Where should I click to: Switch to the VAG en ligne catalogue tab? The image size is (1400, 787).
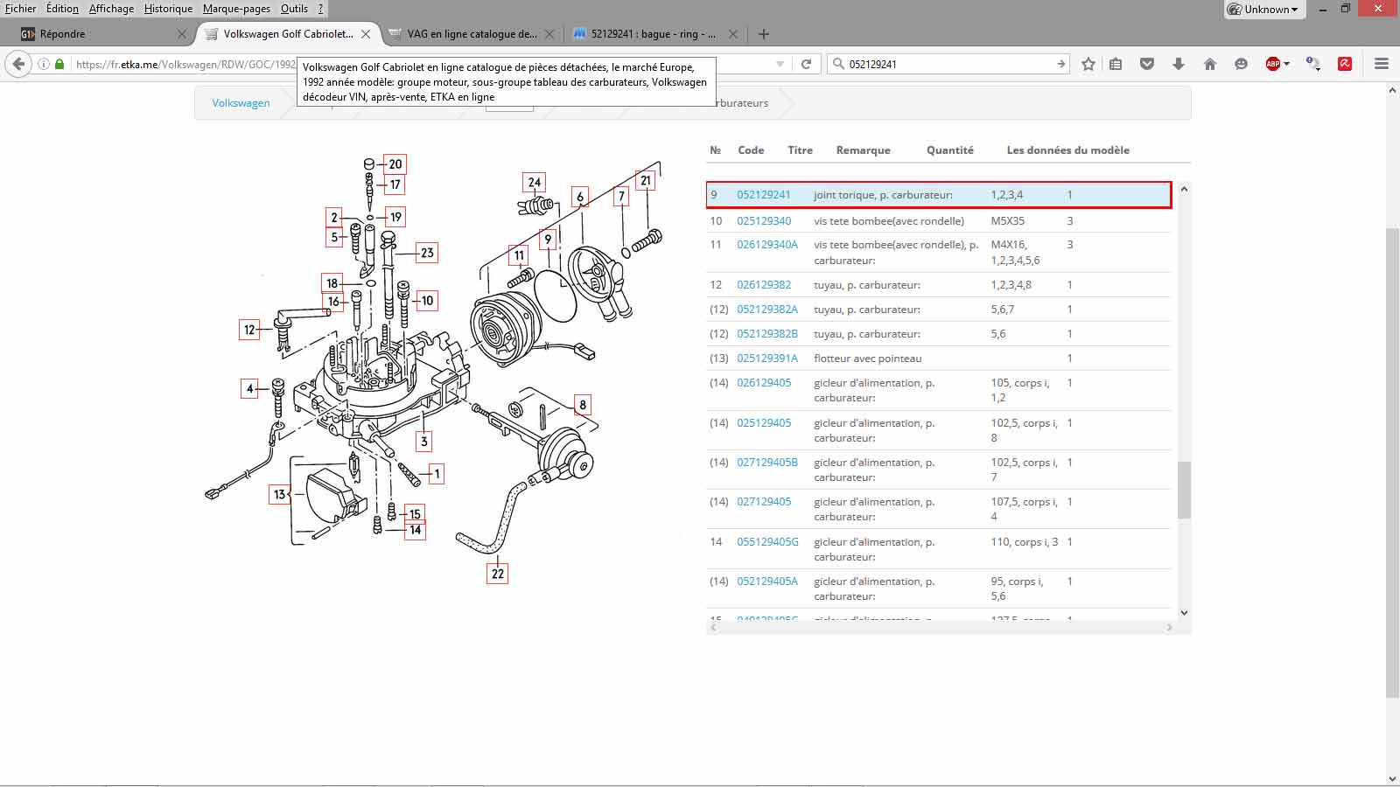coord(471,34)
